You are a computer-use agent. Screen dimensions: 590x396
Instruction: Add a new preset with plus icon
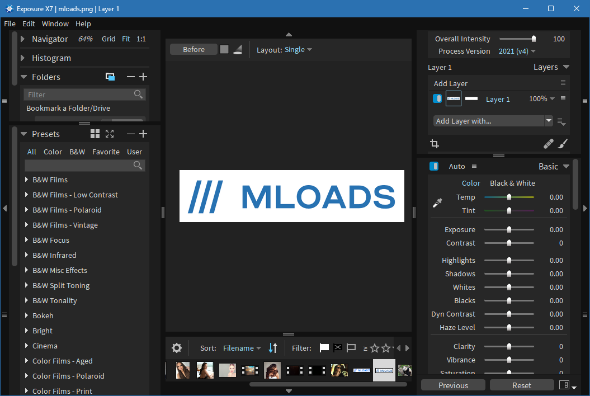pyautogui.click(x=143, y=134)
